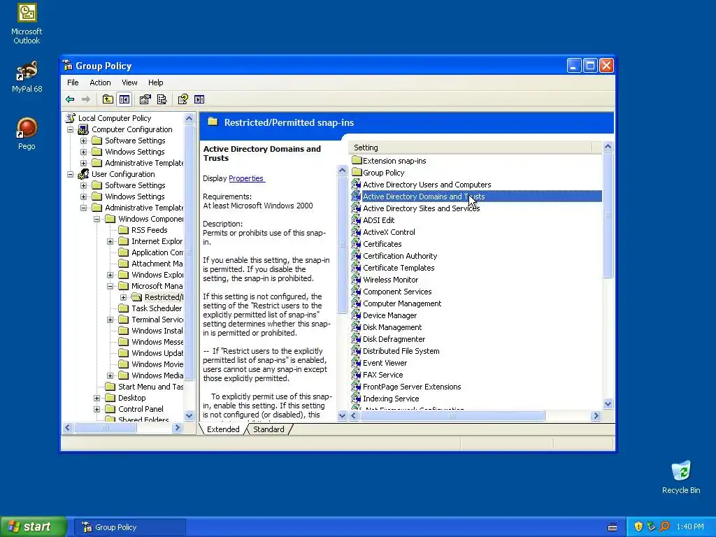Image resolution: width=716 pixels, height=537 pixels.
Task: Expand Windows Settings under User Configuration
Action: (x=84, y=196)
